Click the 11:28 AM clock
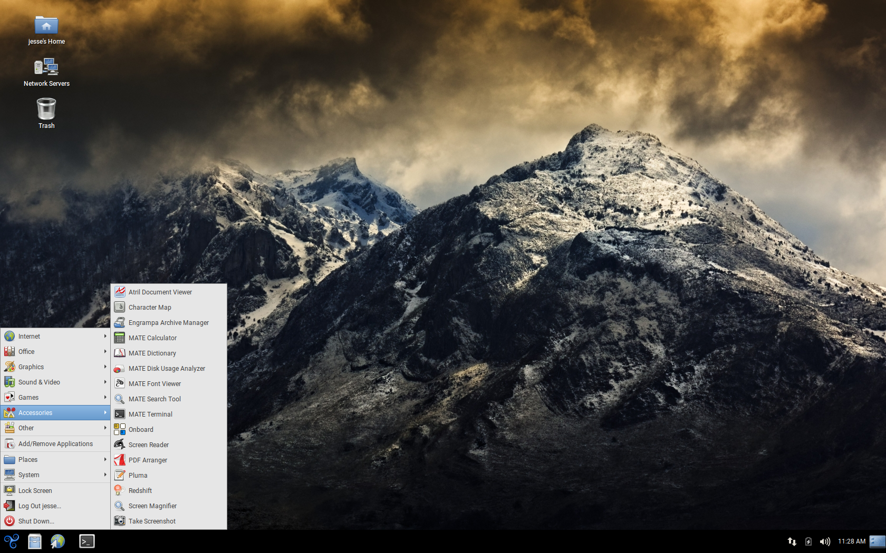This screenshot has height=553, width=886. coord(852,541)
